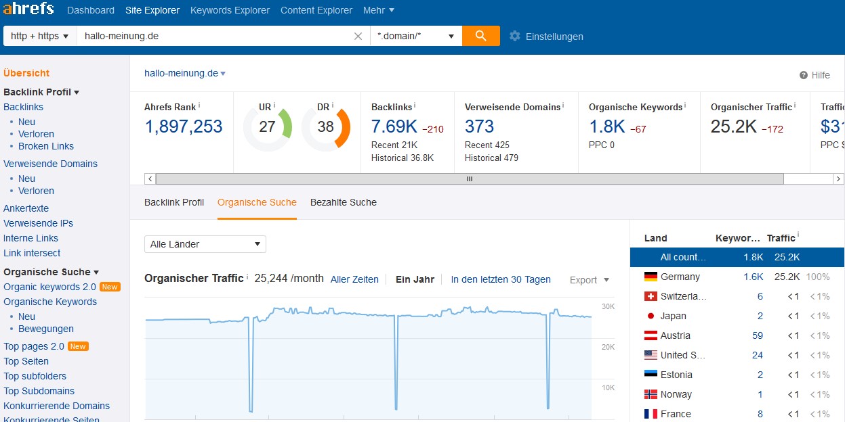Click the orange search magnifier button
The height and width of the screenshot is (422, 845).
[481, 36]
